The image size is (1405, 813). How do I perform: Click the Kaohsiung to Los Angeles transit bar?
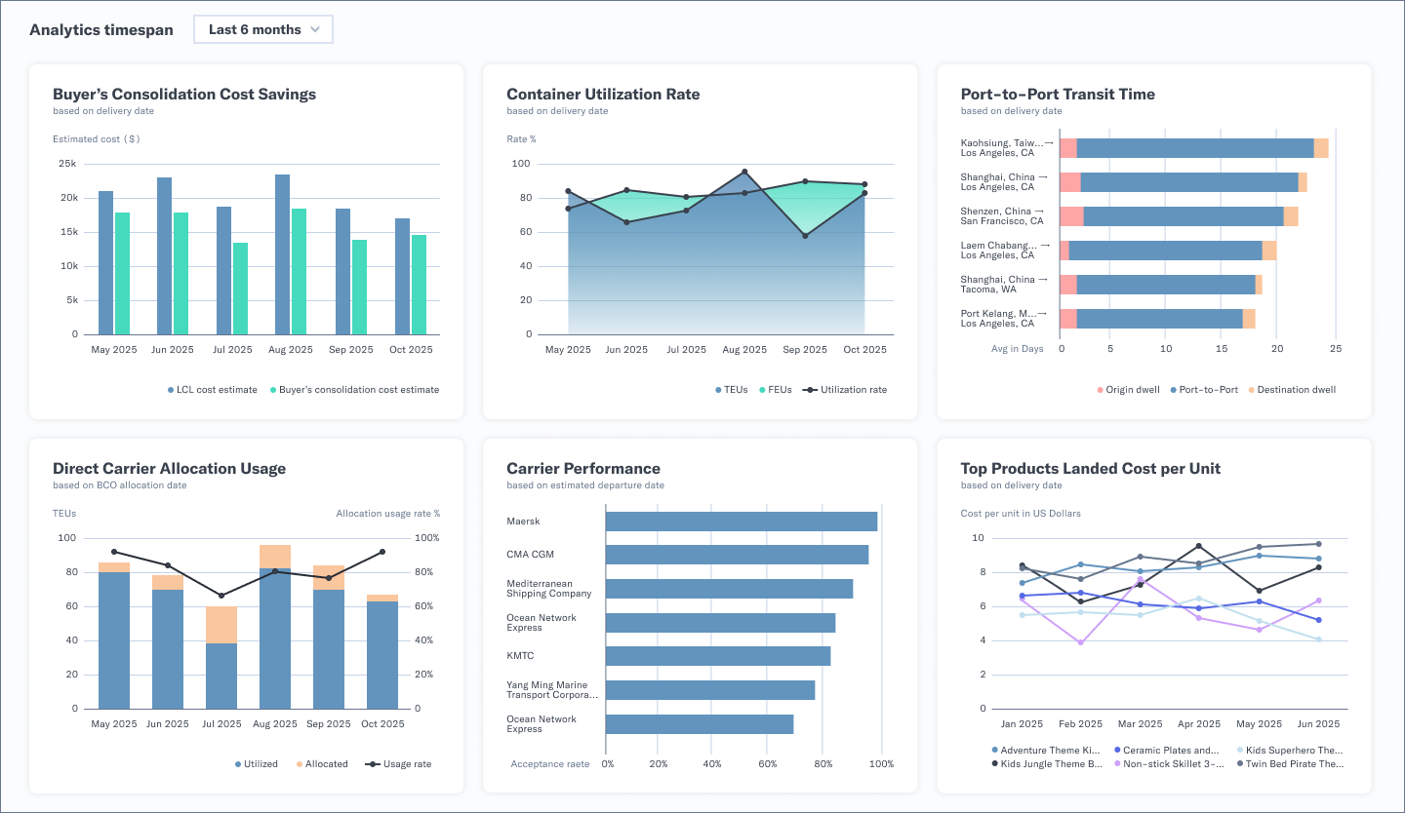[x=1190, y=146]
